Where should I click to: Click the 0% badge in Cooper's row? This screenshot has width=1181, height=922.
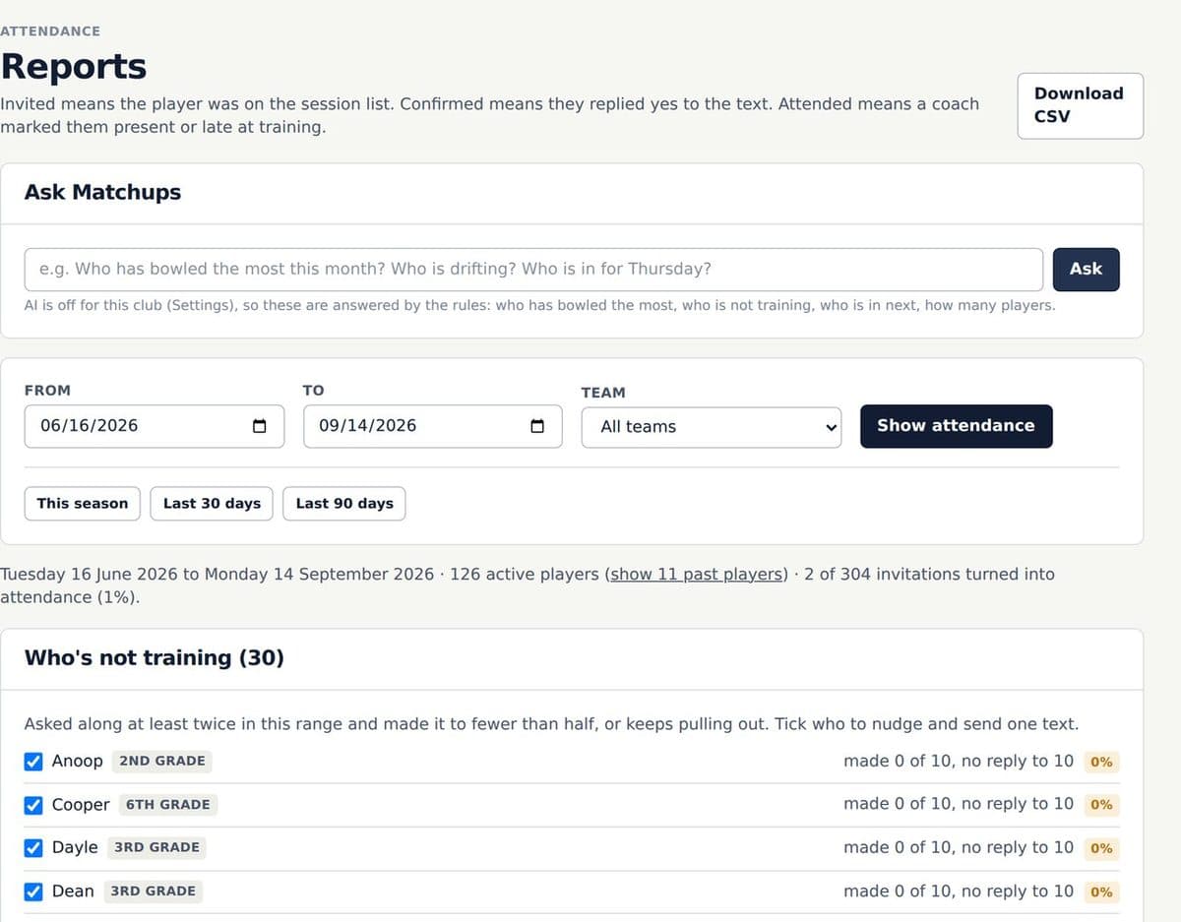(1101, 805)
